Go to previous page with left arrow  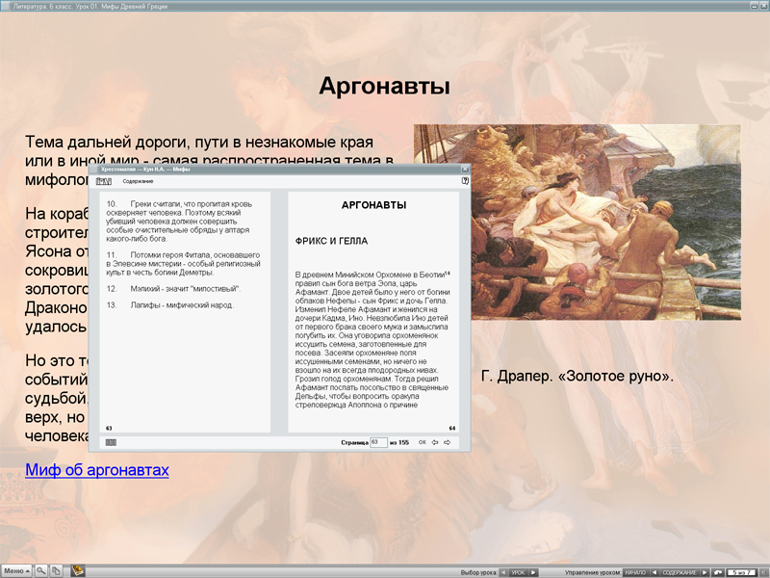435,442
